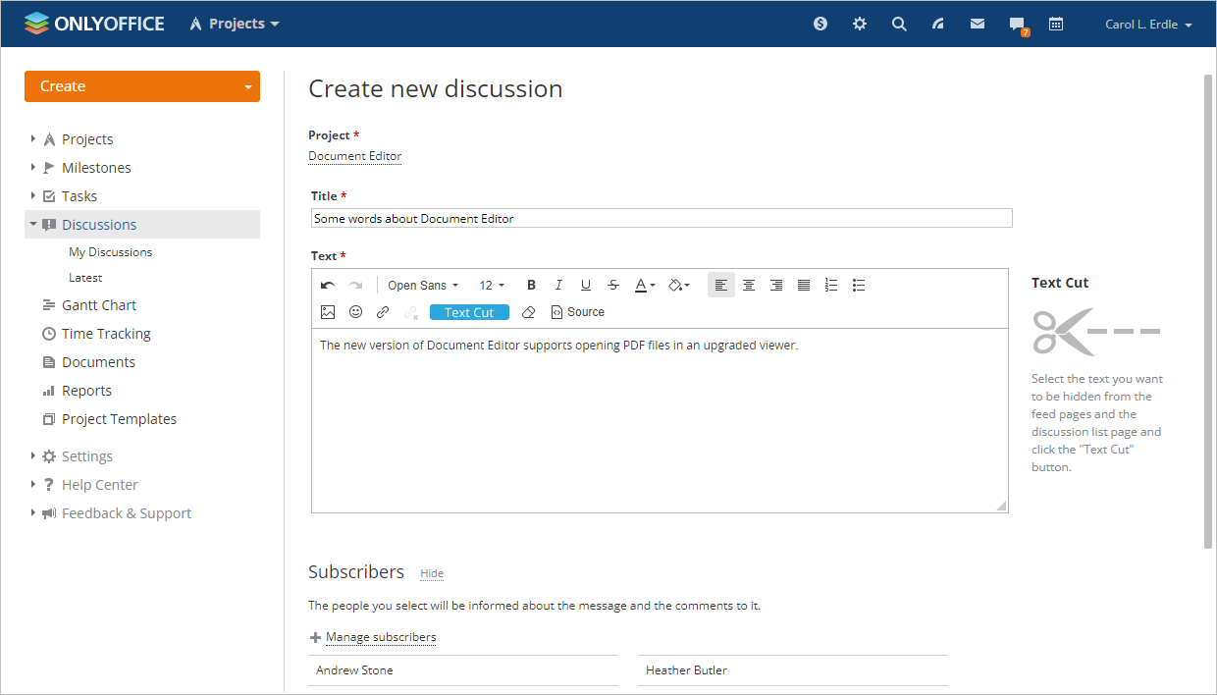The width and height of the screenshot is (1217, 695).
Task: Click the Document Editor project link
Action: 354,156
